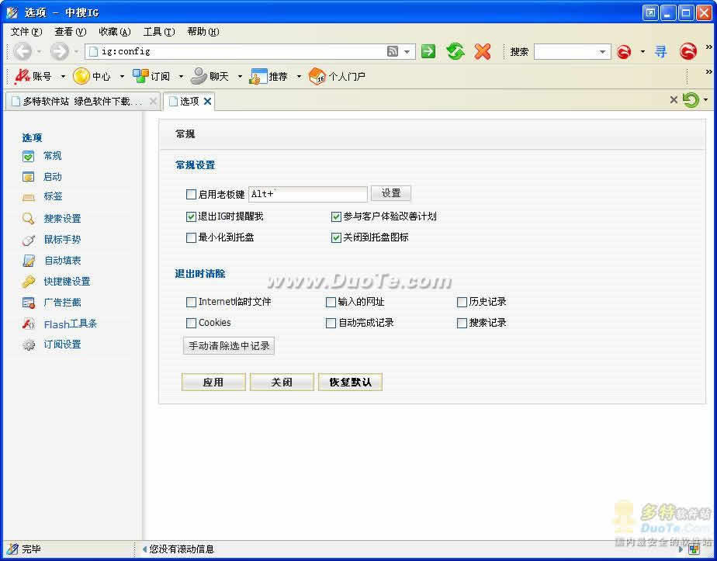Open the 工具 tools menu

159,32
